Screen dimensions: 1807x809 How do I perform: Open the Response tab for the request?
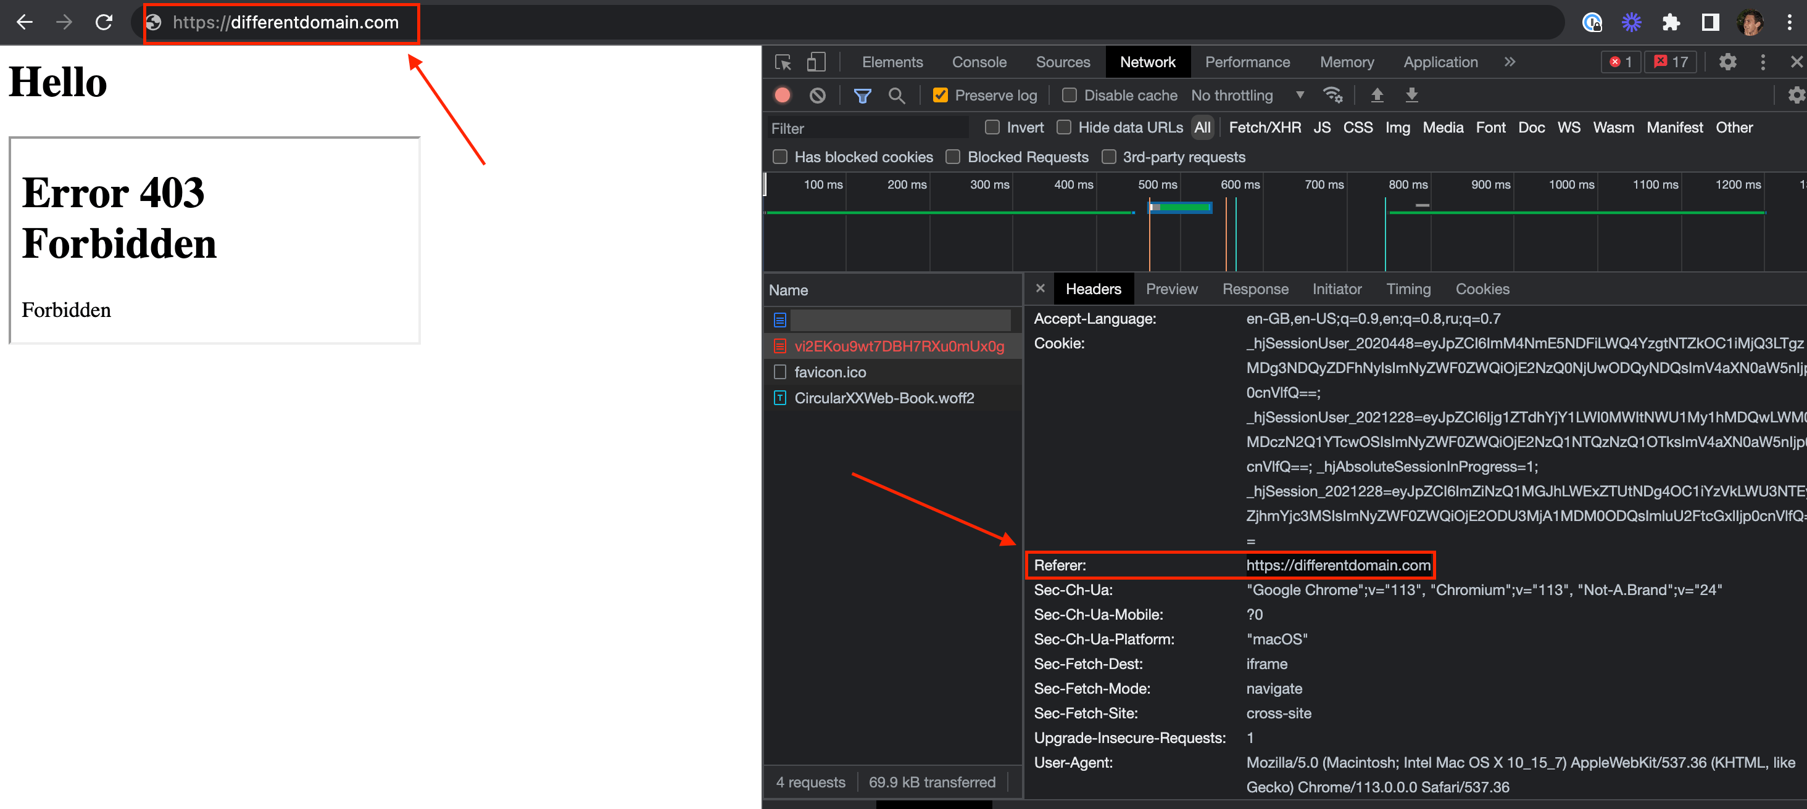point(1255,288)
